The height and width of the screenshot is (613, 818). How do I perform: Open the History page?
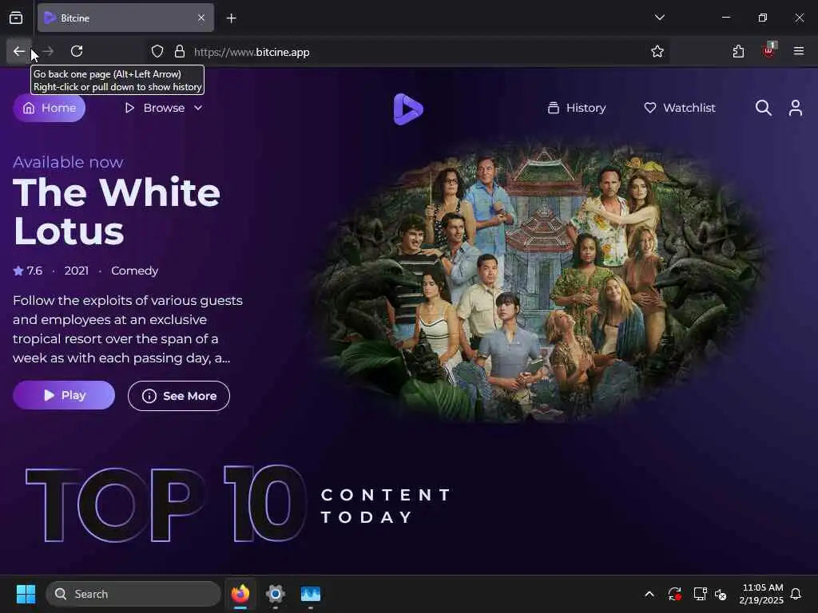pos(577,108)
